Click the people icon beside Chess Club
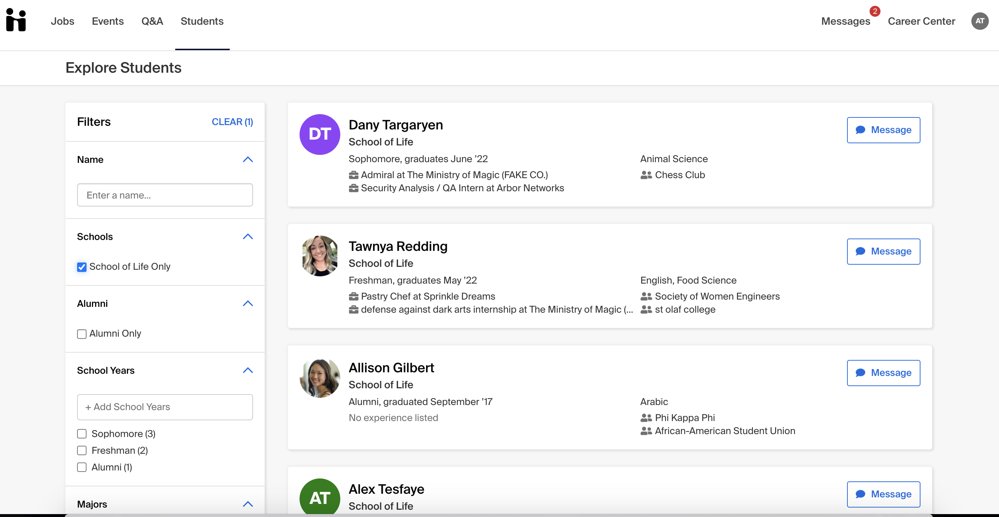The width and height of the screenshot is (999, 517). pyautogui.click(x=645, y=175)
